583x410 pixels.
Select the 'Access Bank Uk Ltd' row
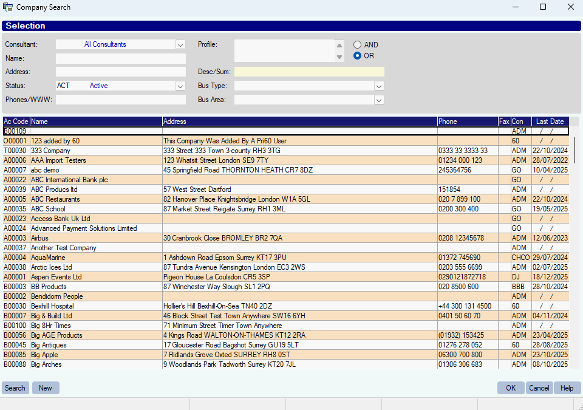(x=286, y=219)
